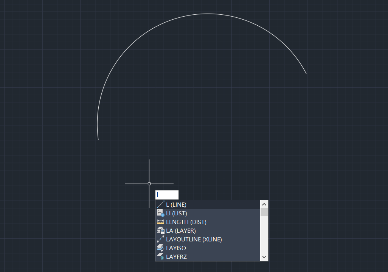
Task: Select the 'LA (LAYER)' suggestion text
Action: (181, 230)
